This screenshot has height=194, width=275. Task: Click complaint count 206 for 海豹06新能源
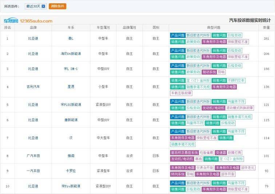coord(266,53)
